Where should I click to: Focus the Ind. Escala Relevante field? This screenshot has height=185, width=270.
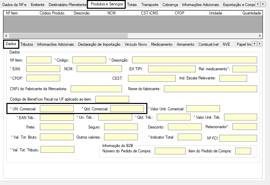pos(233,78)
